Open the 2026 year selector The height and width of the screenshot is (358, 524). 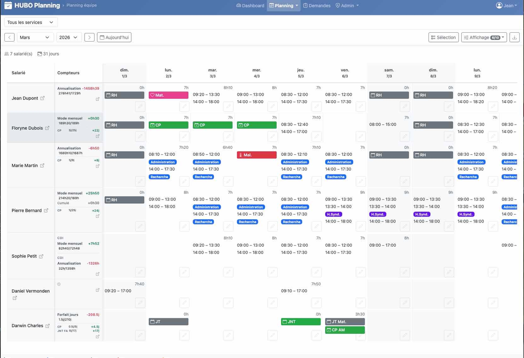click(x=69, y=37)
